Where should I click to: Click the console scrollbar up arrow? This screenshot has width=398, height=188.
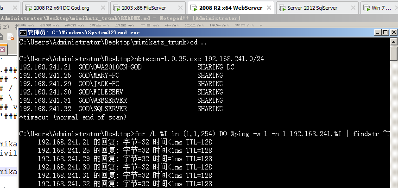click(x=393, y=41)
